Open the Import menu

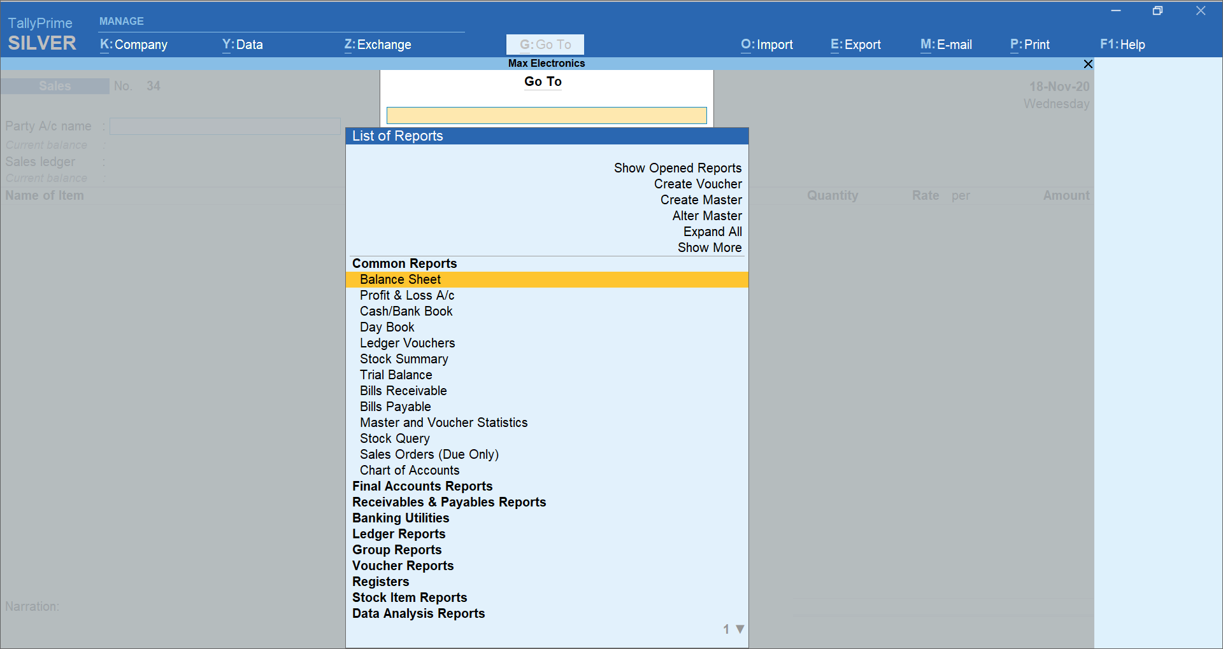tap(766, 45)
